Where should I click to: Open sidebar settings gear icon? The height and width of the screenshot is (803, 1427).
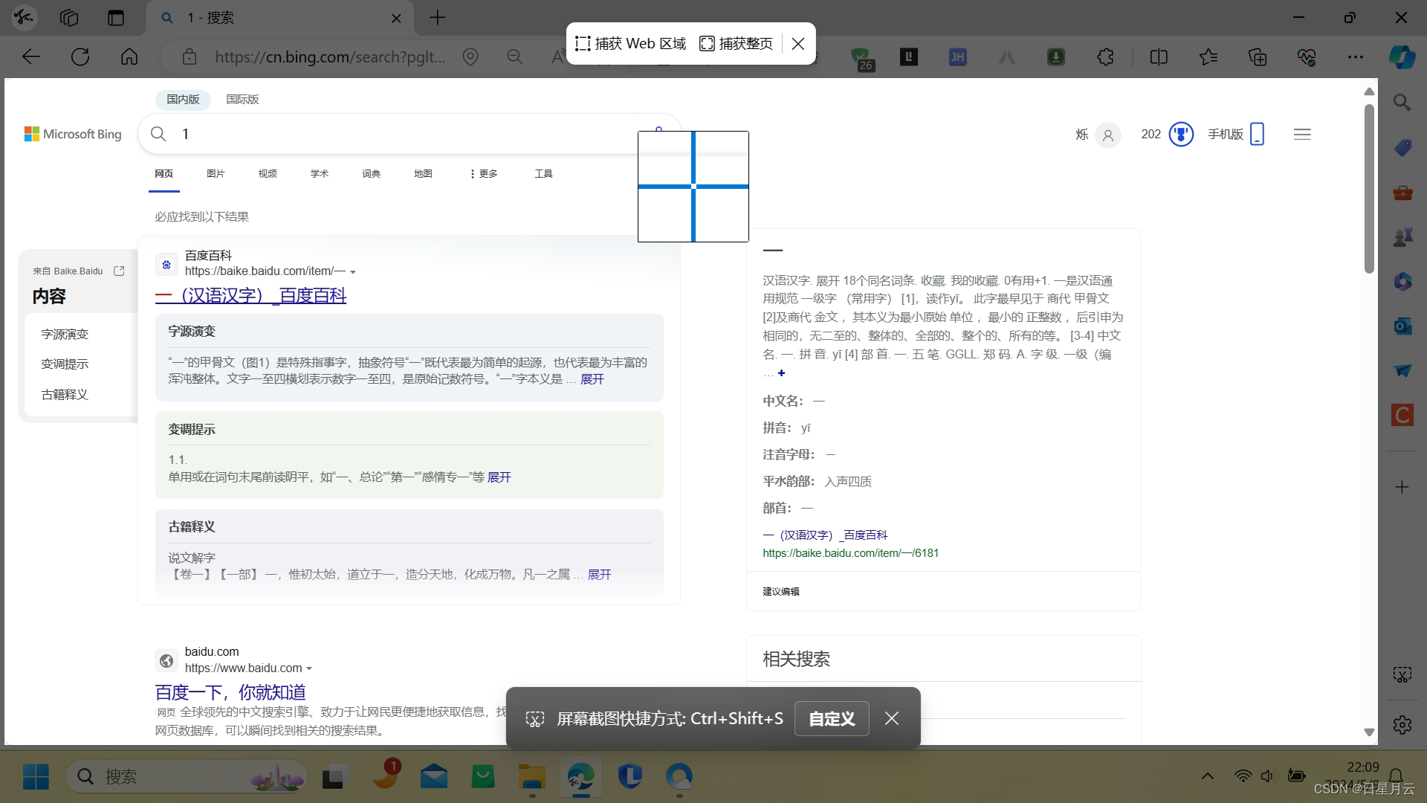1402,724
